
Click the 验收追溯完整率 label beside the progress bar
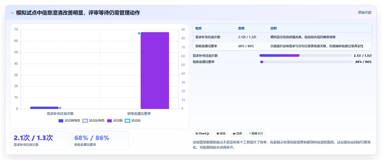pyautogui.click(x=204, y=62)
